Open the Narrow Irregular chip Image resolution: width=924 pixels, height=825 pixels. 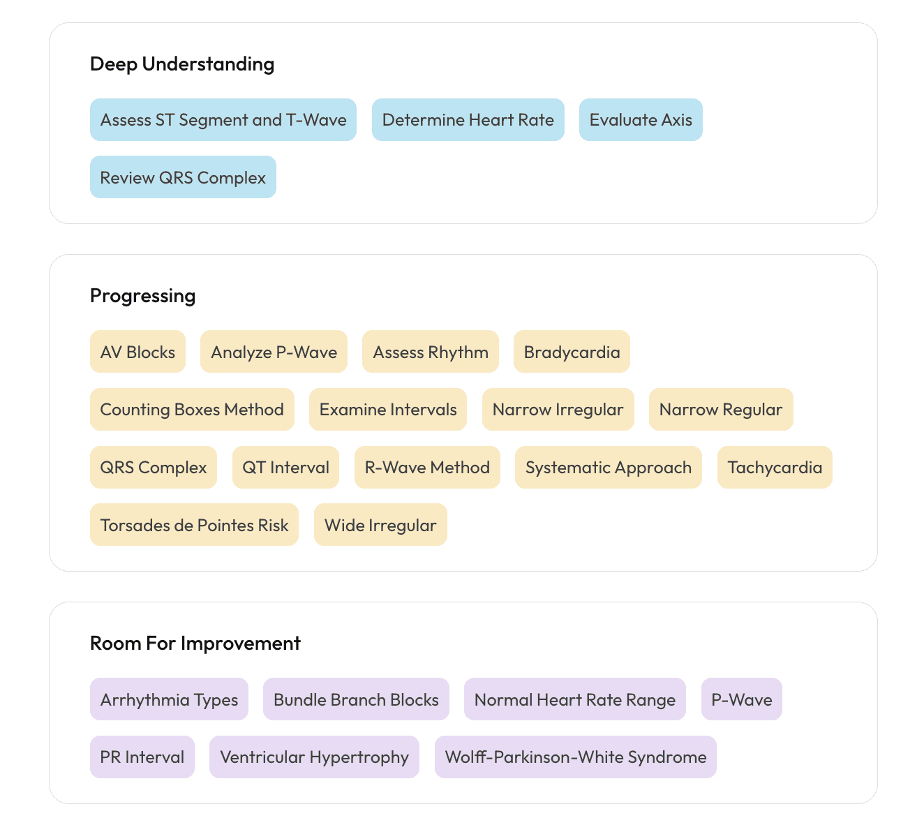[558, 409]
